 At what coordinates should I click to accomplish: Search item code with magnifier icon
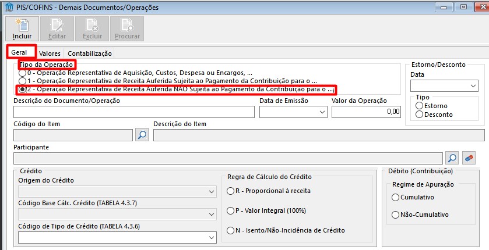(x=142, y=135)
